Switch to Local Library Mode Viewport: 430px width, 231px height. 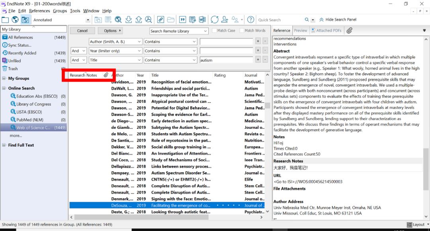(x=5, y=20)
